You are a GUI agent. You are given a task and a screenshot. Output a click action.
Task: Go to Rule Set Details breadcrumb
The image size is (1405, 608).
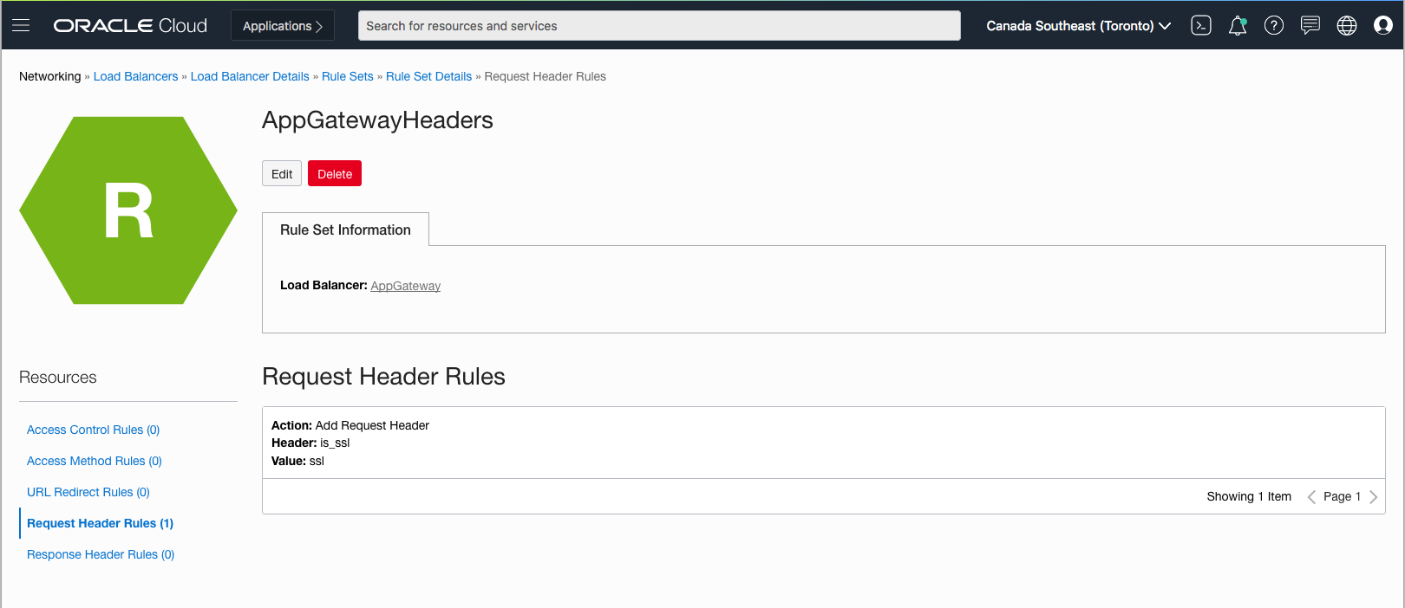(428, 76)
